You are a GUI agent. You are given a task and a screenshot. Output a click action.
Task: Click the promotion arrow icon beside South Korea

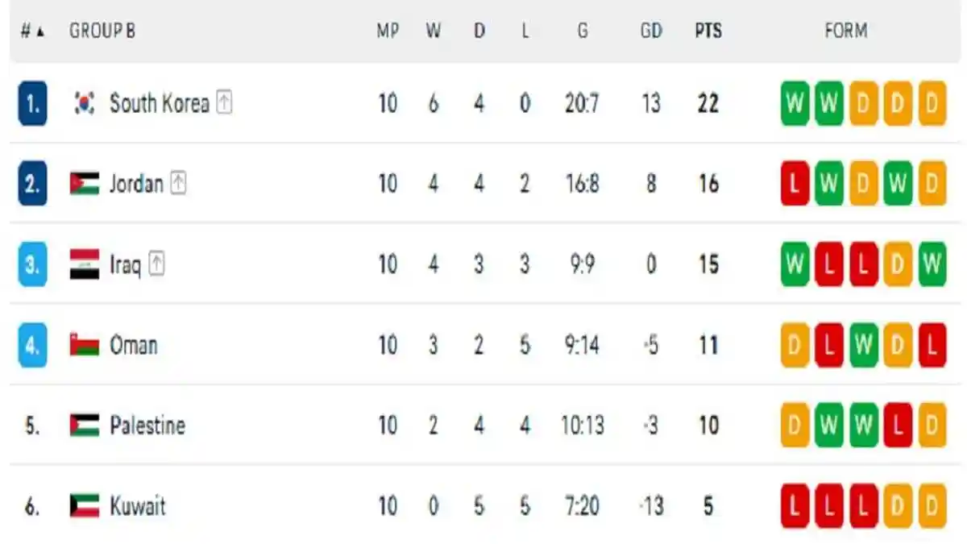pyautogui.click(x=224, y=103)
